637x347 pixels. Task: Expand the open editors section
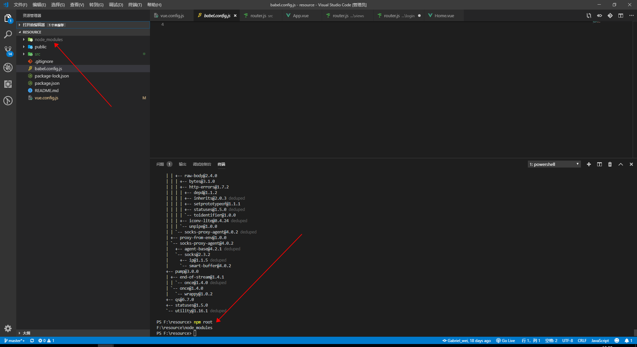[83, 25]
